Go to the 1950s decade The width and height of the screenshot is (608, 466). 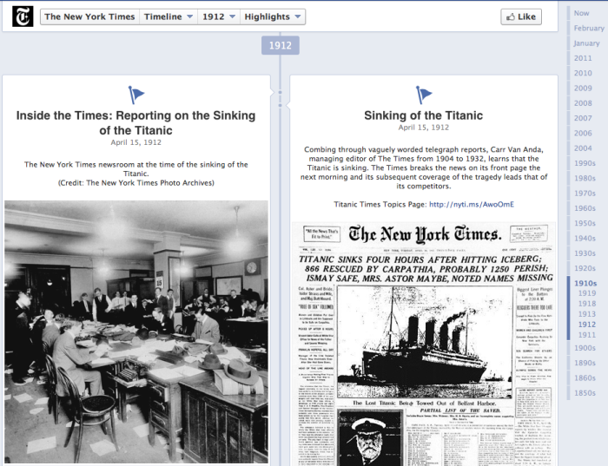click(x=585, y=224)
